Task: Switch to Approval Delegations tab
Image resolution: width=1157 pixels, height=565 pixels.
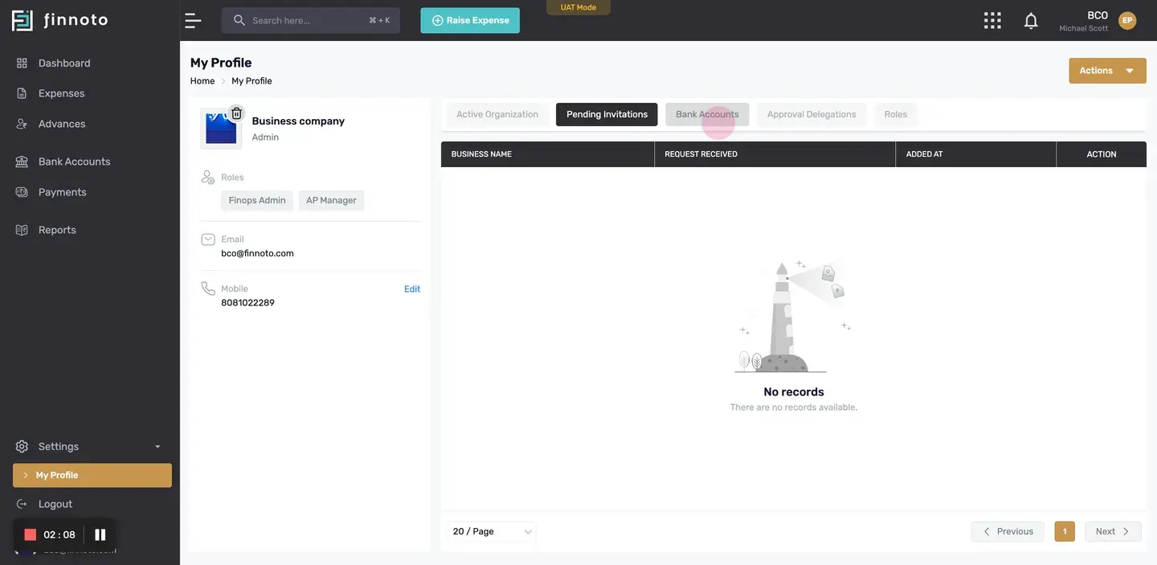Action: coord(812,114)
